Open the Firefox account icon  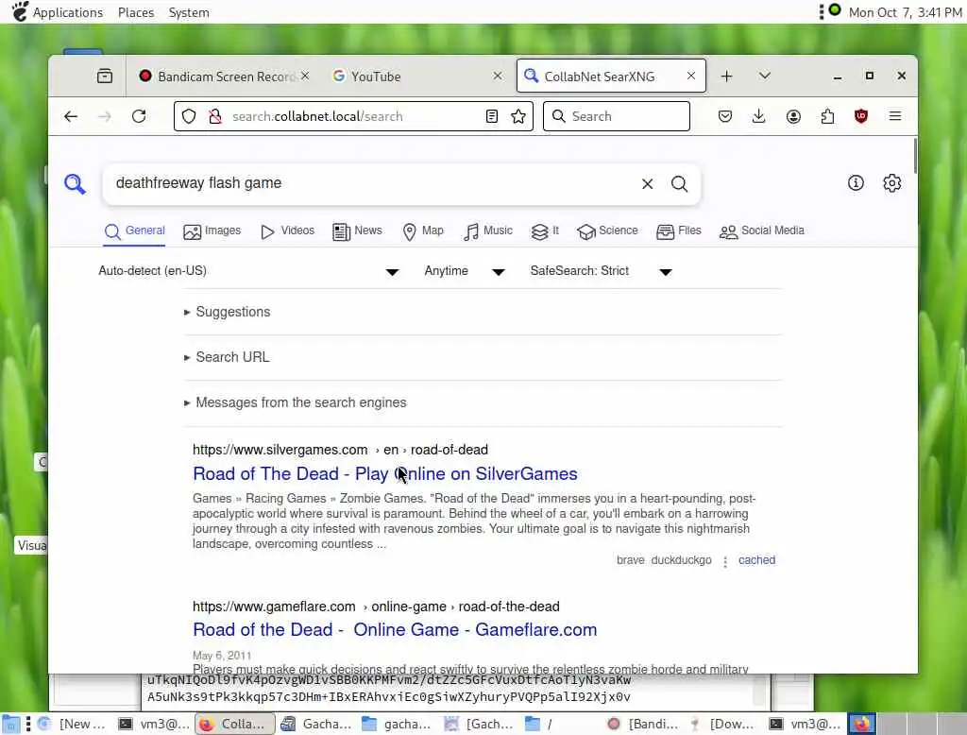coord(793,116)
